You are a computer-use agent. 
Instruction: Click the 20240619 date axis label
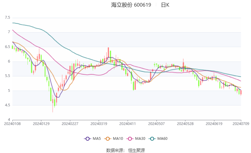click(214, 124)
